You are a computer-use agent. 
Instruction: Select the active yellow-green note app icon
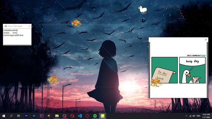[x=102, y=116]
